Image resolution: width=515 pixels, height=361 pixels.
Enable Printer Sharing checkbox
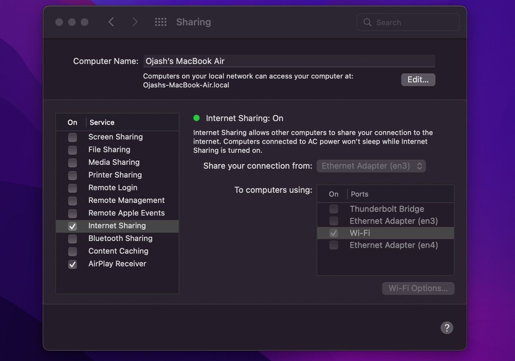point(73,176)
